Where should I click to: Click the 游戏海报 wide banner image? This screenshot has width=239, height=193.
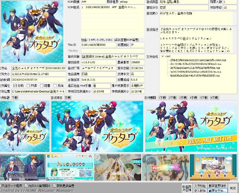coord(97,126)
